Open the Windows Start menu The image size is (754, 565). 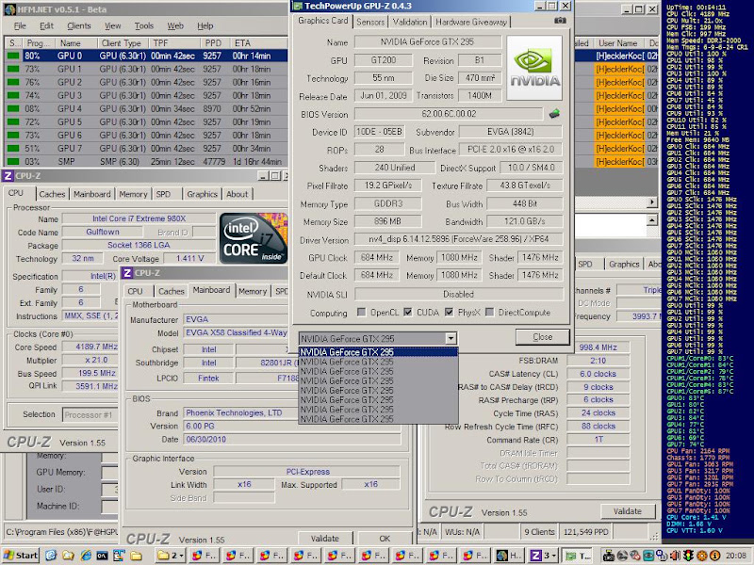21,556
